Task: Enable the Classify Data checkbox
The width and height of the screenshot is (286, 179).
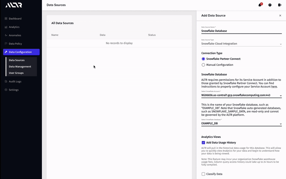Action: [x=203, y=174]
